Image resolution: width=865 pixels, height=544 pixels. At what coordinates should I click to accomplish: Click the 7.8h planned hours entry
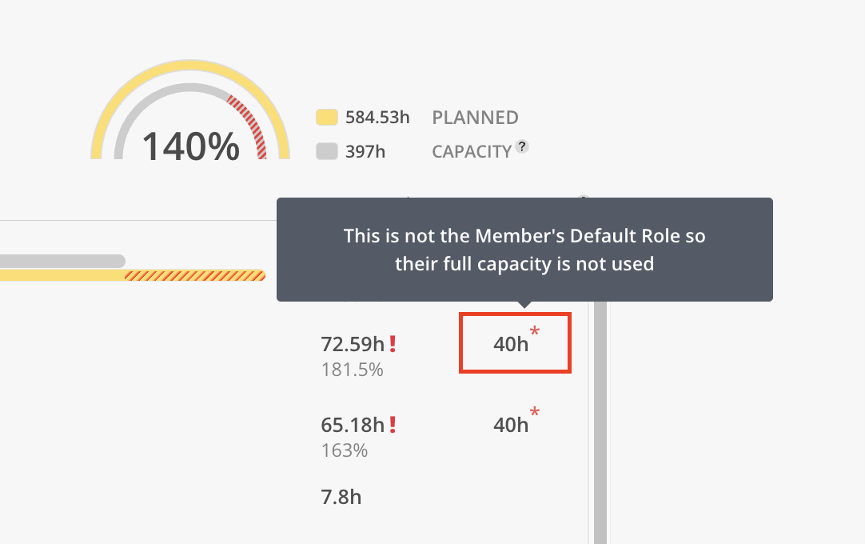point(341,497)
